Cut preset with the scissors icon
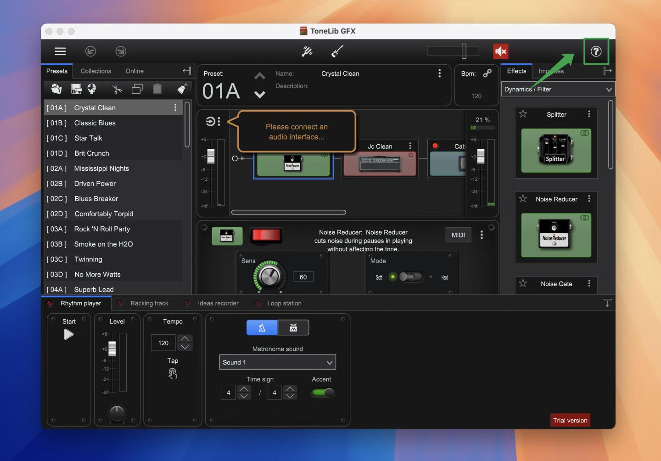 117,89
